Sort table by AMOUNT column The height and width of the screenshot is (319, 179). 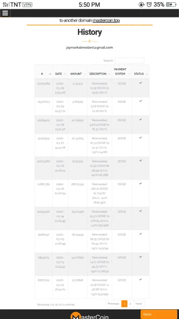[77, 74]
